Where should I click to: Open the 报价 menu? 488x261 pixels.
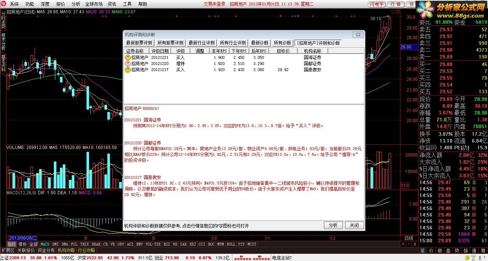click(x=60, y=4)
